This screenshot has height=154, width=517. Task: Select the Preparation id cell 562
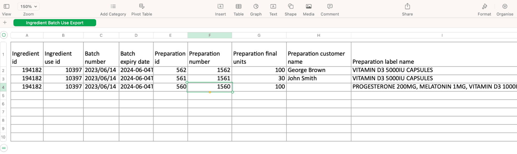(x=170, y=70)
